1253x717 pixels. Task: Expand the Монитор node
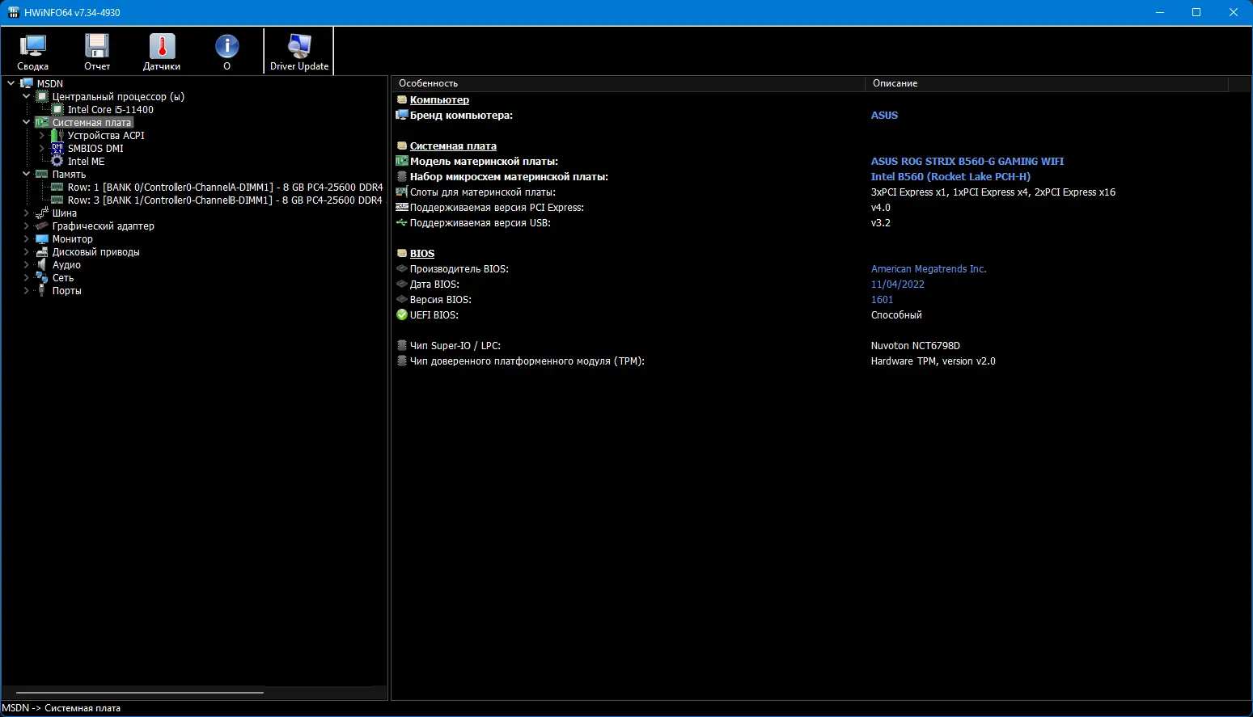(27, 238)
